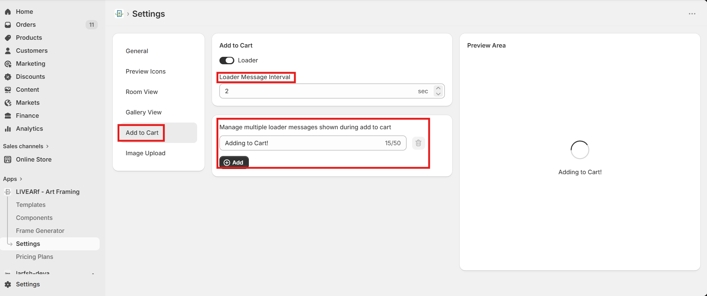Click the Markets globe icon
The width and height of the screenshot is (707, 296).
pyautogui.click(x=8, y=103)
